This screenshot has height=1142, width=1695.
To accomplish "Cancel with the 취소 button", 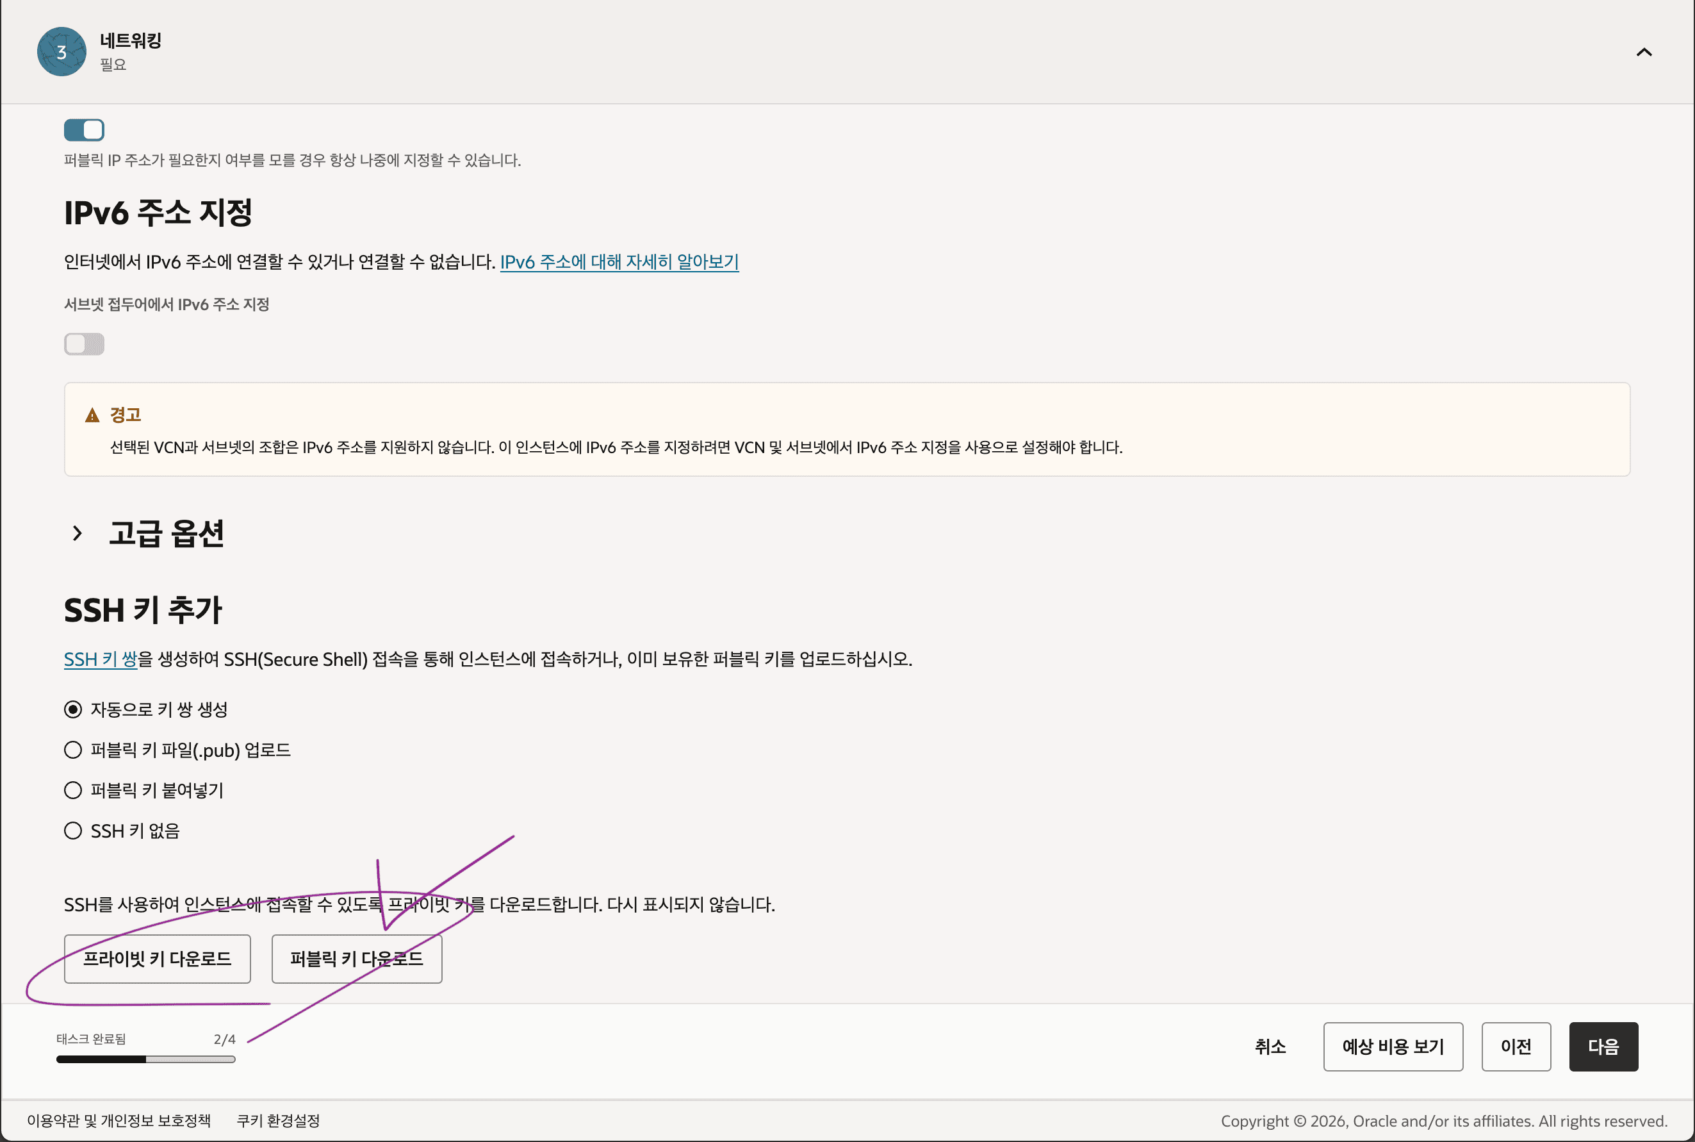I will click(1270, 1047).
